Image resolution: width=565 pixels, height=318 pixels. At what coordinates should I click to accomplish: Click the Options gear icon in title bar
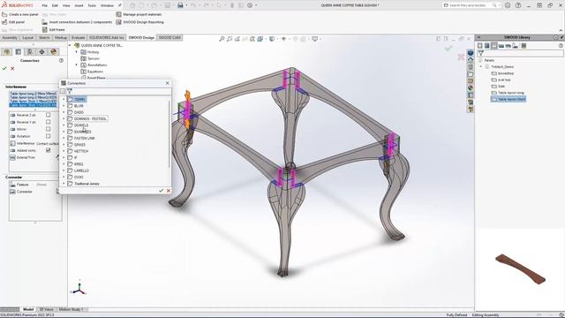pos(250,5)
